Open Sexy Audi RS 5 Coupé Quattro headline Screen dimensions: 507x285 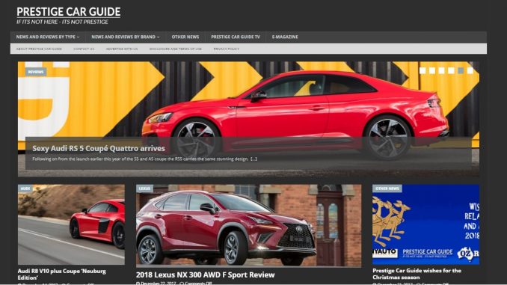point(99,149)
